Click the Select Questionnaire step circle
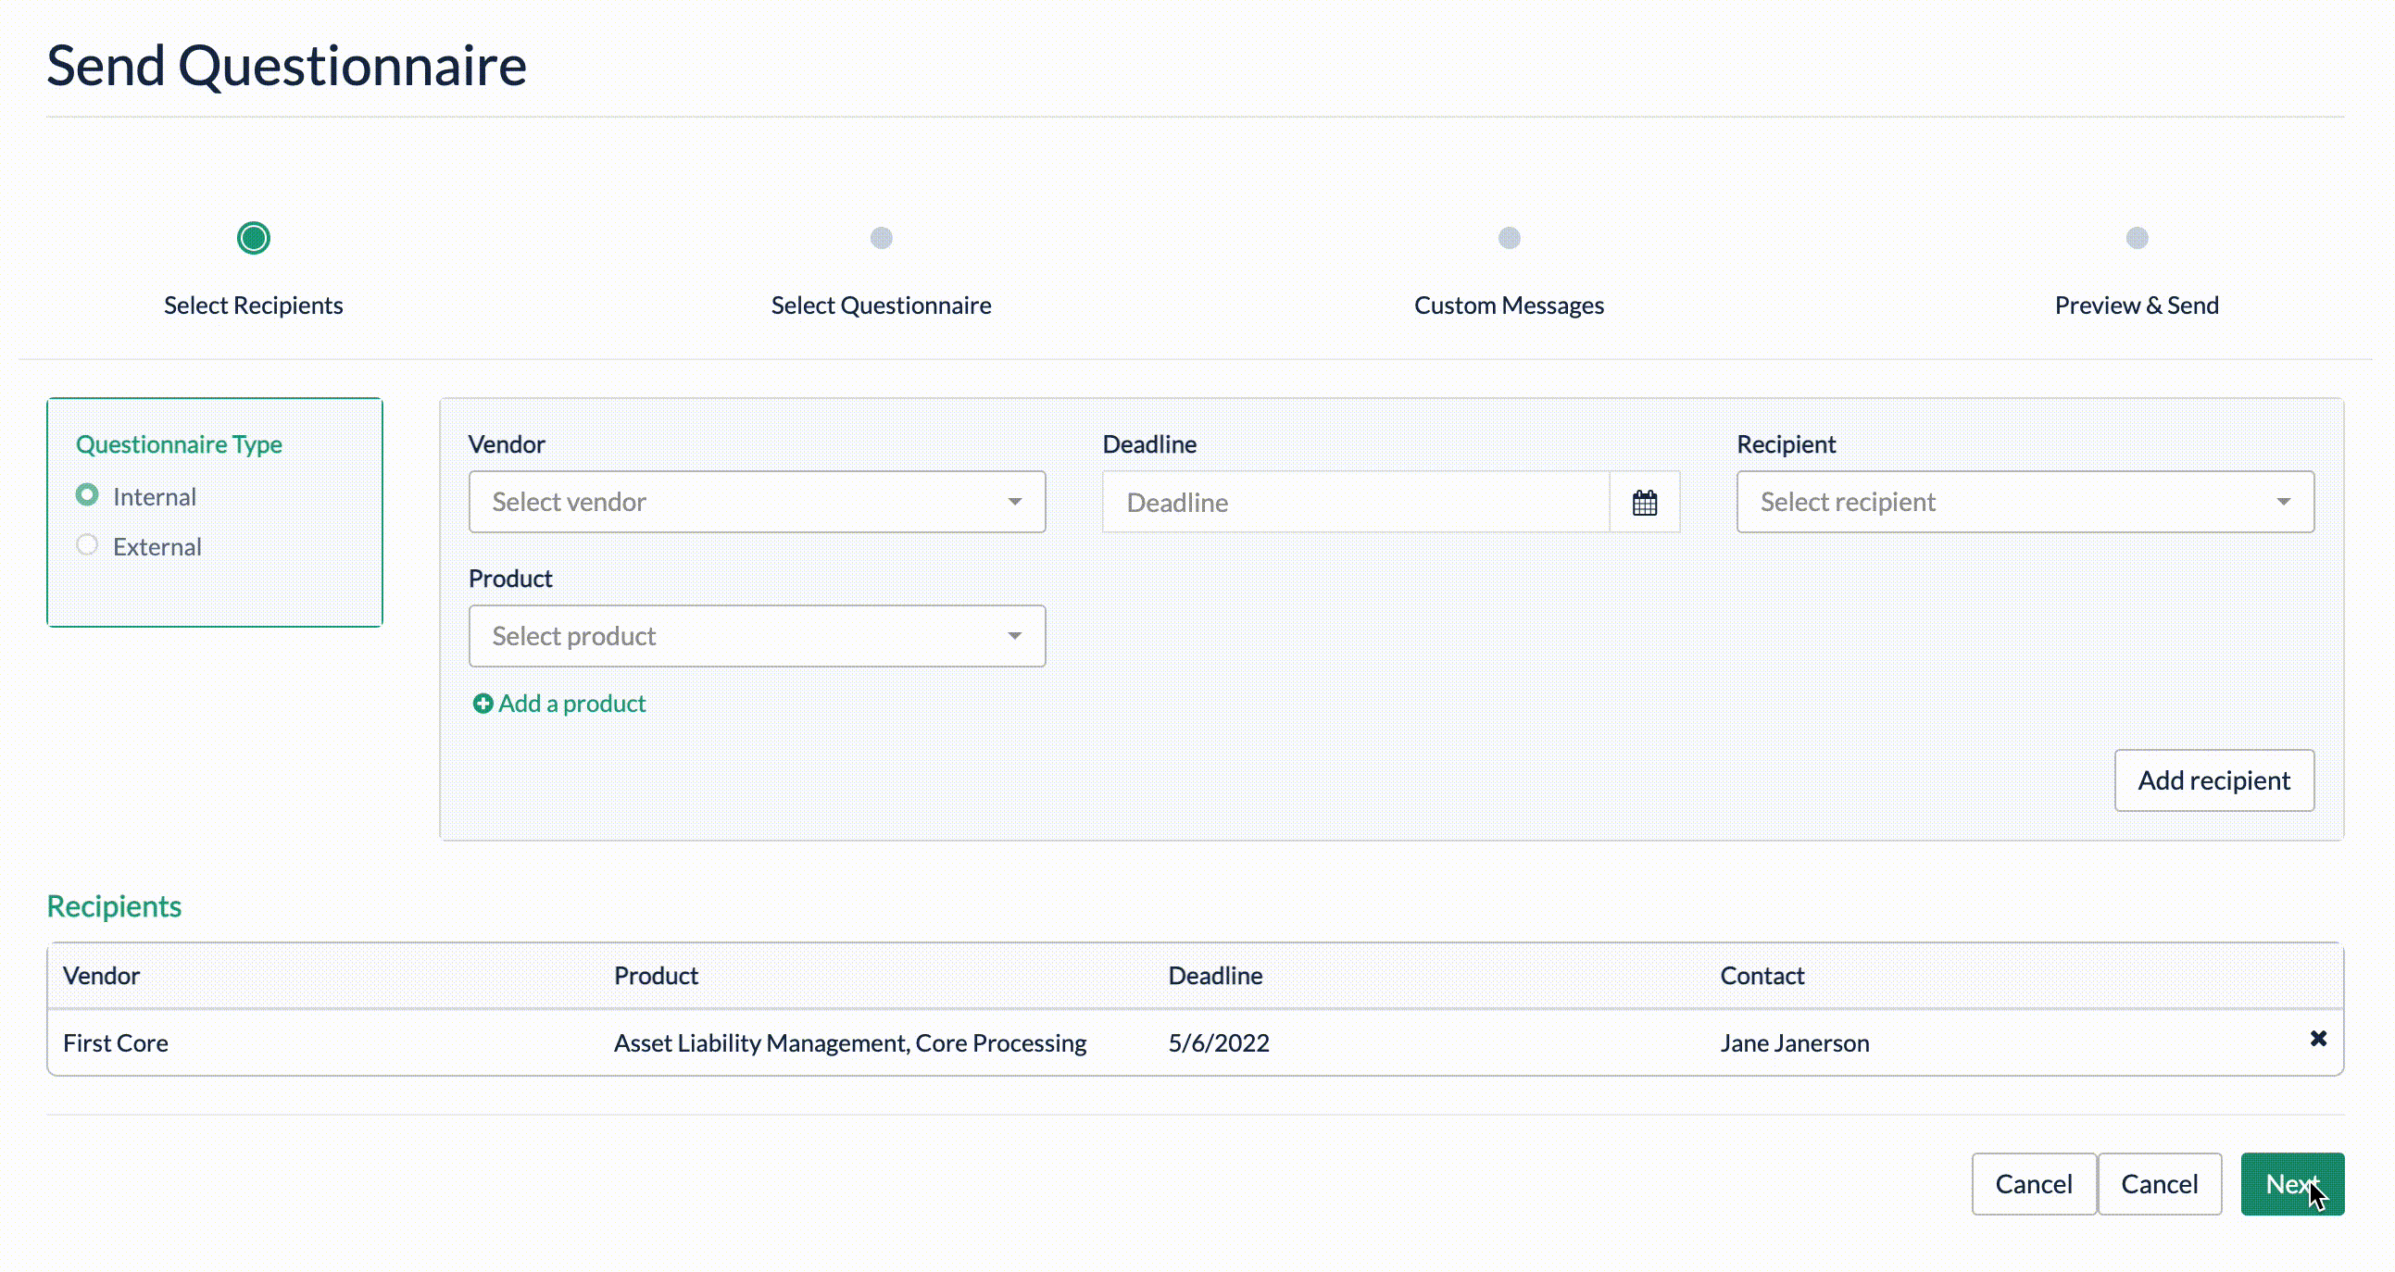The width and height of the screenshot is (2395, 1272). click(x=882, y=238)
